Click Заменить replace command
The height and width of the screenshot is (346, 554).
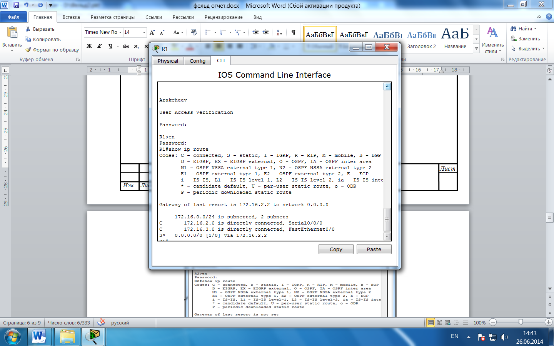[x=525, y=38]
